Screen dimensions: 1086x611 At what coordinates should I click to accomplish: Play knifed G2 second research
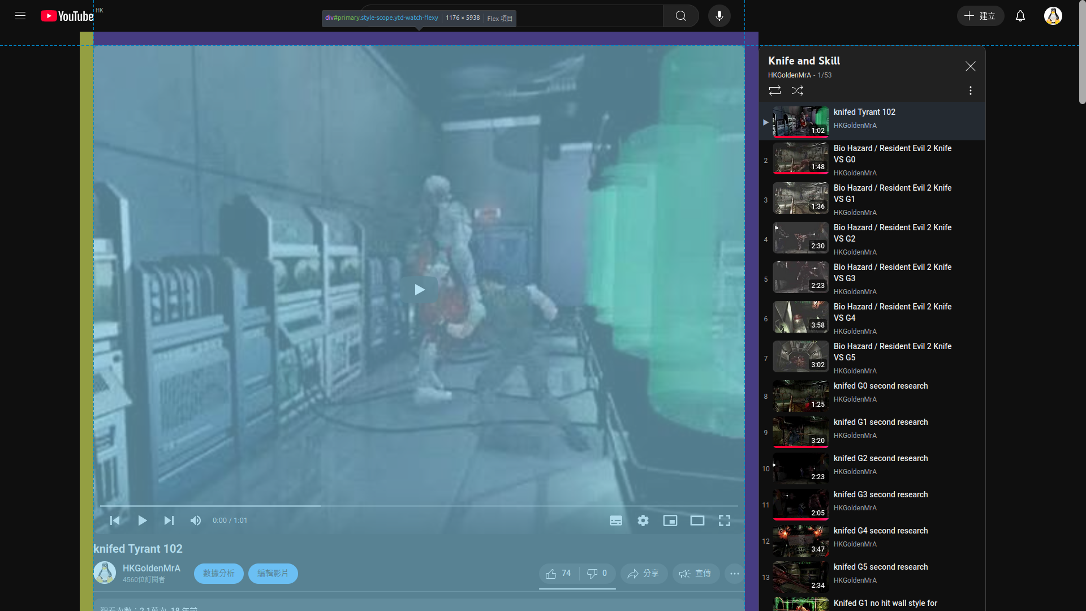[x=872, y=468]
